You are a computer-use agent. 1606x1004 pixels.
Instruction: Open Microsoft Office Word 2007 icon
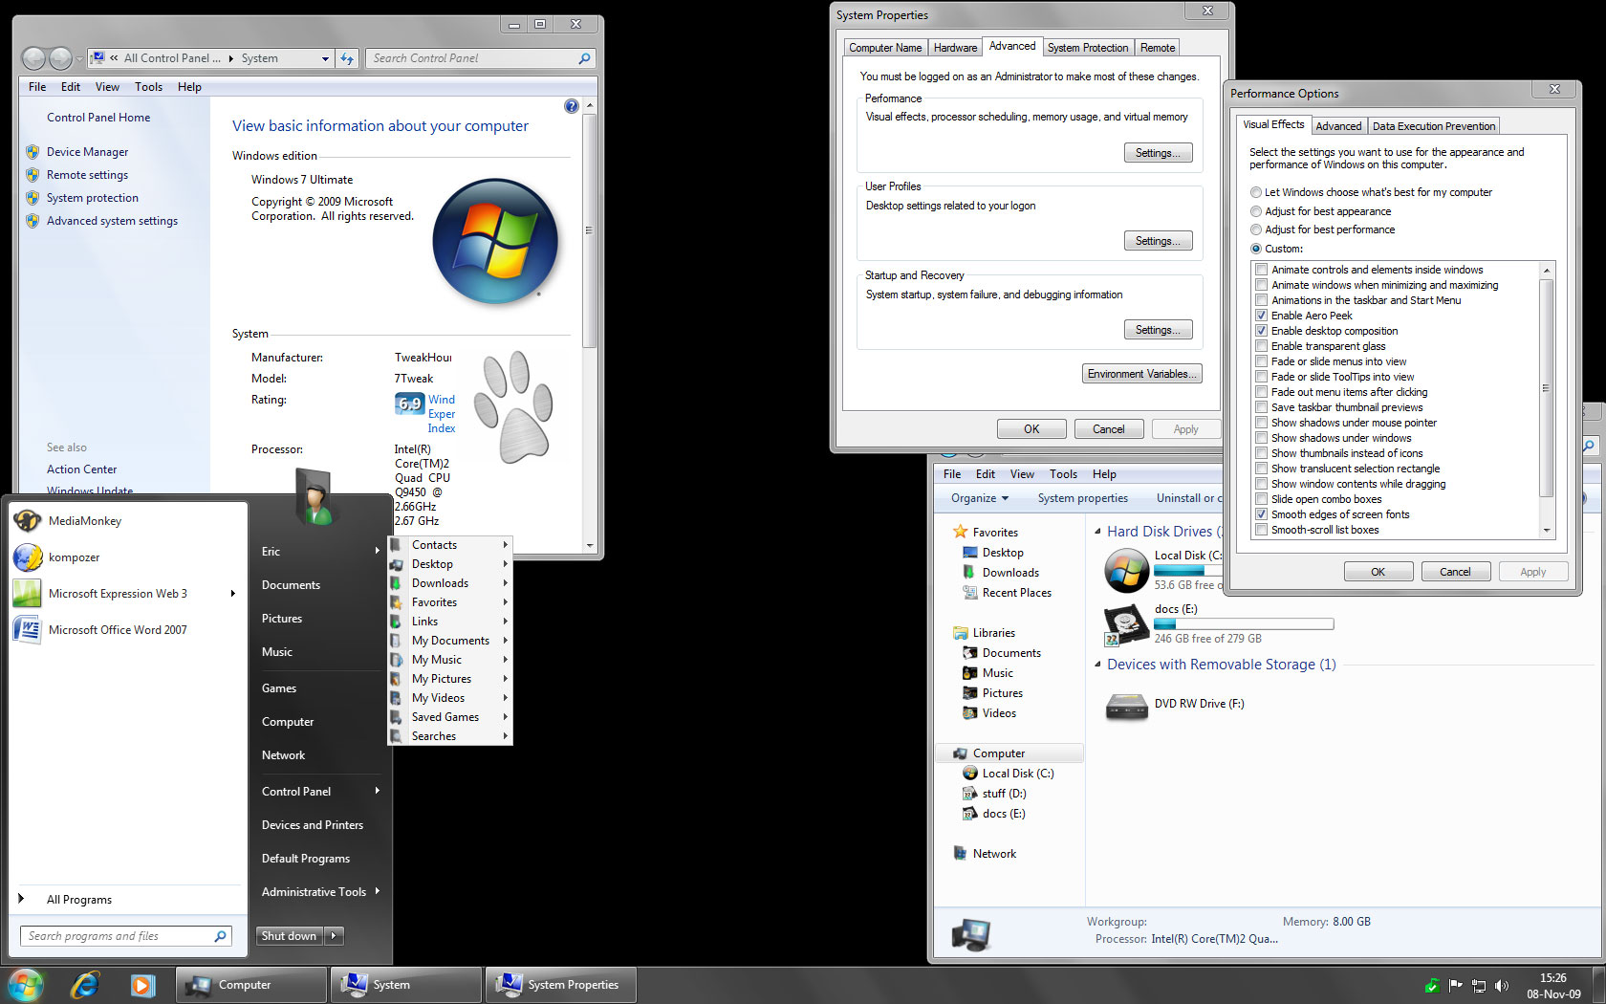[28, 630]
